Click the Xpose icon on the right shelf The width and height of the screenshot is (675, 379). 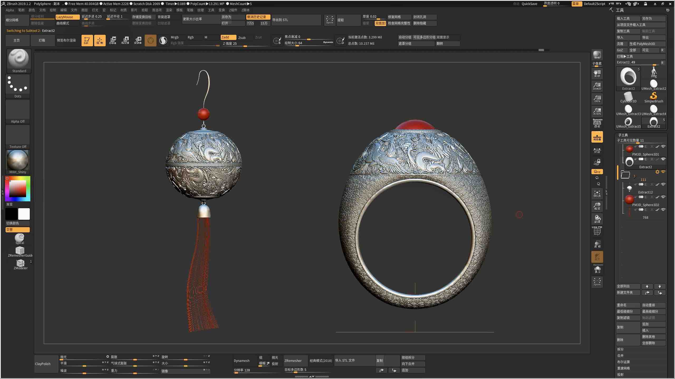tap(597, 282)
